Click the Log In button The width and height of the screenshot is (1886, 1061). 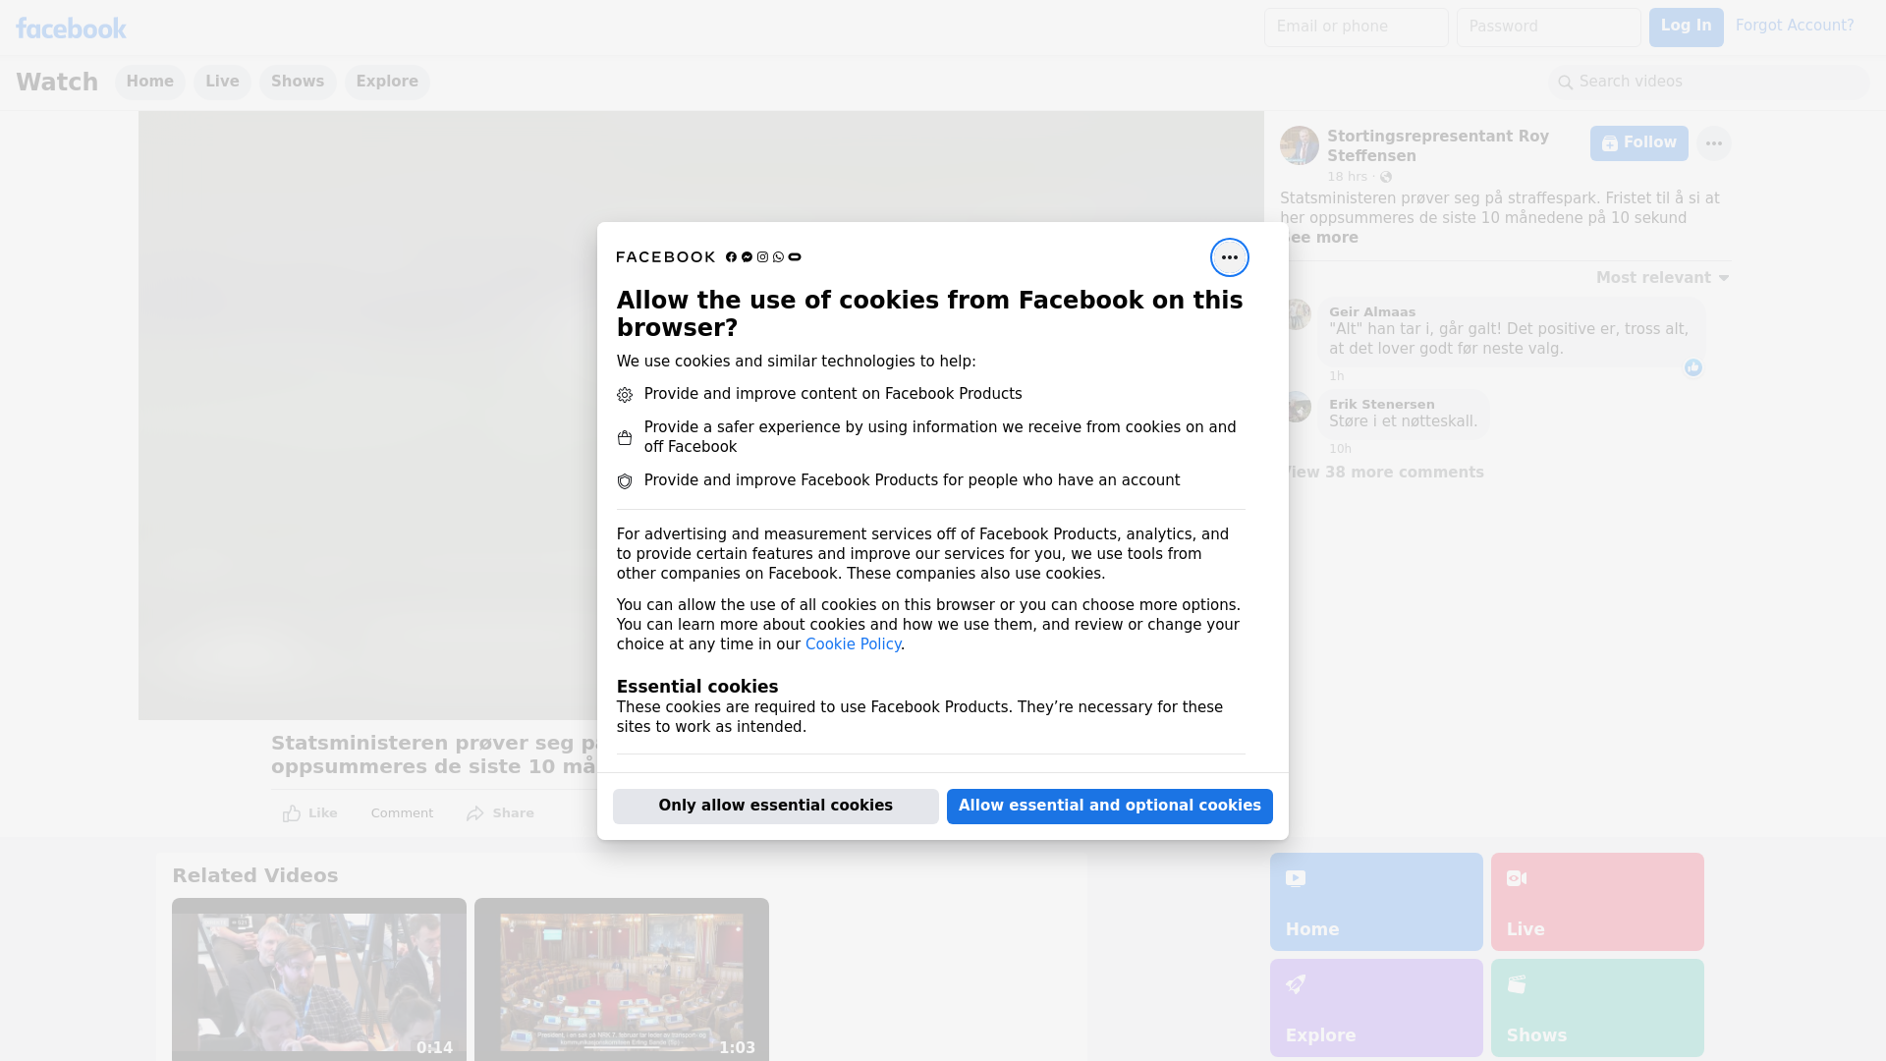pos(1686,27)
